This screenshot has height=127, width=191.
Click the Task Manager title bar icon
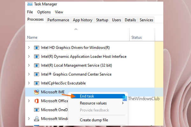pos(29,4)
